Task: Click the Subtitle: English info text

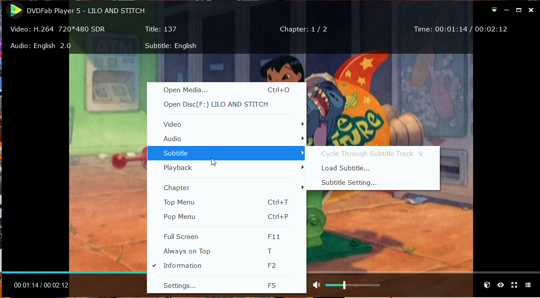Action: [171, 46]
